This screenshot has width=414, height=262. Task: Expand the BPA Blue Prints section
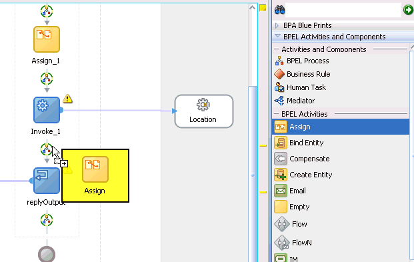(x=277, y=25)
